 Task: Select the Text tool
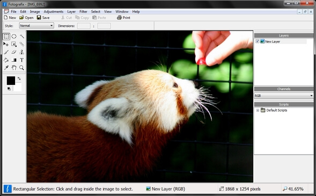(21, 60)
